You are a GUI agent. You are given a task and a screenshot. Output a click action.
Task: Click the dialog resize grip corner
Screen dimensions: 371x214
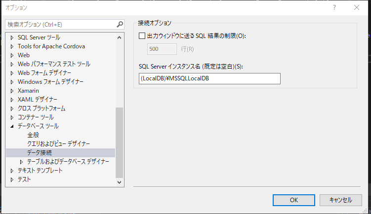click(x=365, y=210)
